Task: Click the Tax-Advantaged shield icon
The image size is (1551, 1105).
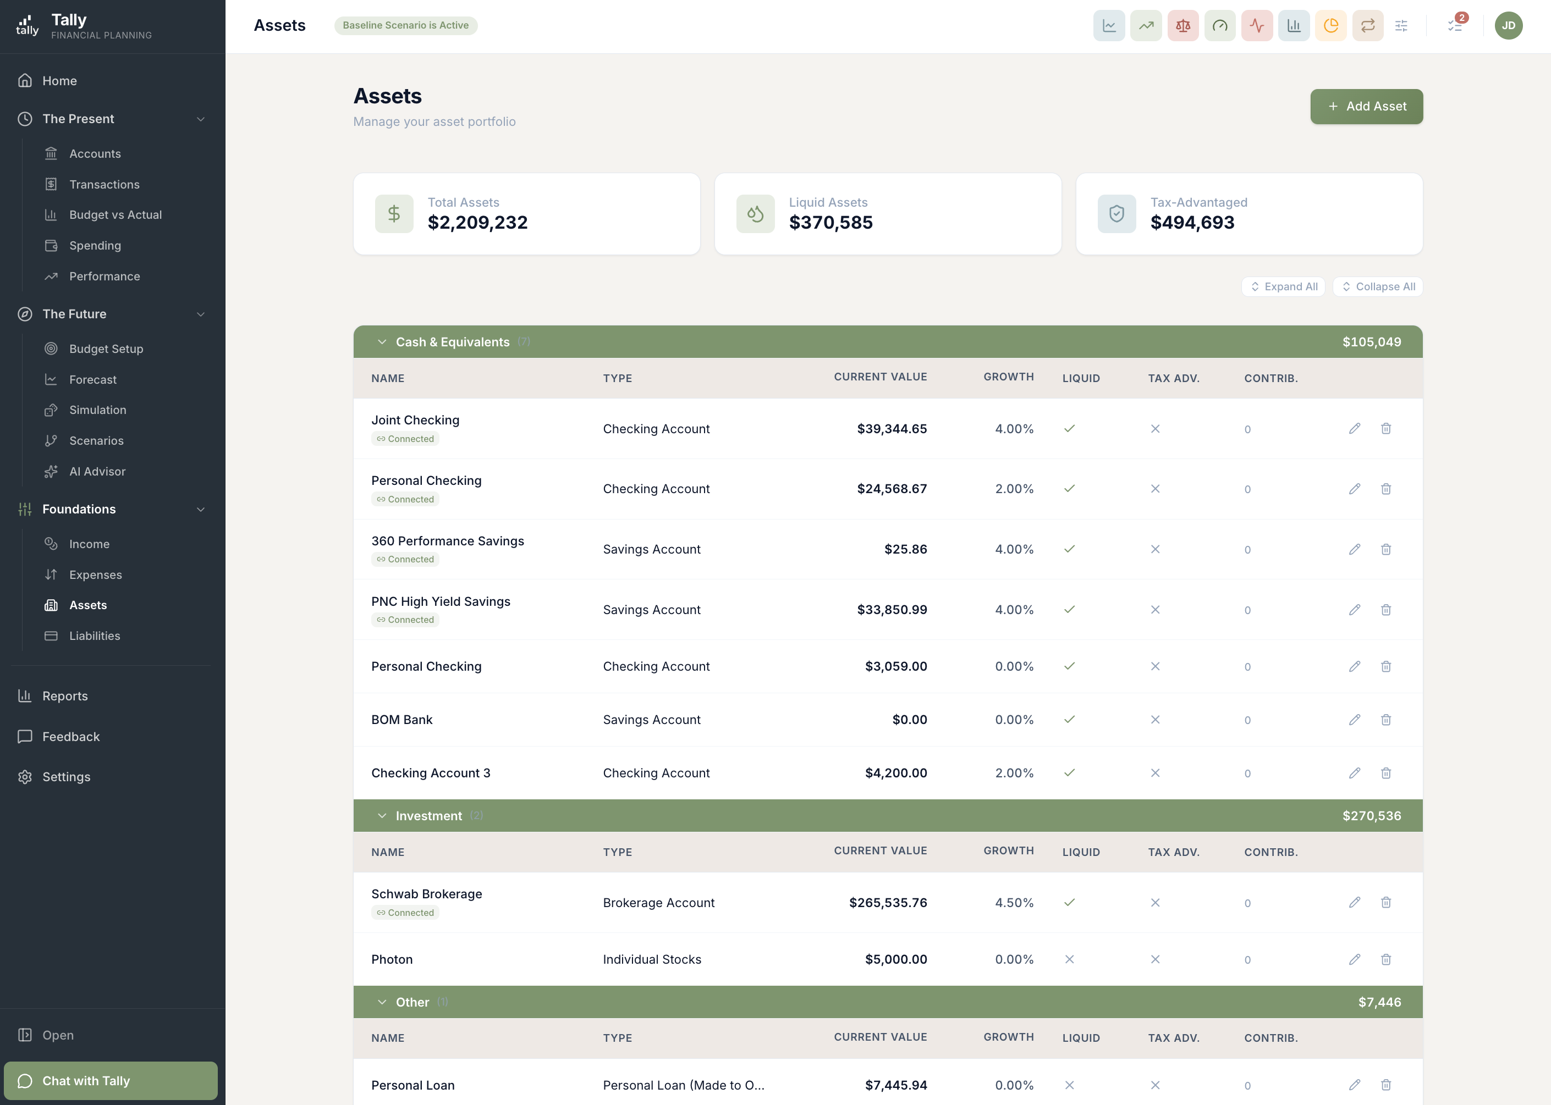Action: [1116, 214]
